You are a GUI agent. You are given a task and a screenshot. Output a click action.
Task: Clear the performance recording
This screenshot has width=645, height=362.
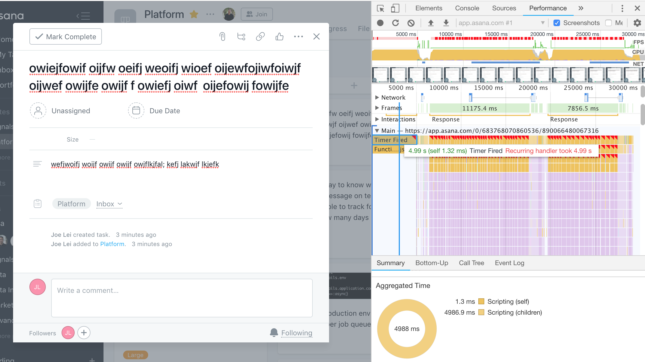click(x=411, y=23)
